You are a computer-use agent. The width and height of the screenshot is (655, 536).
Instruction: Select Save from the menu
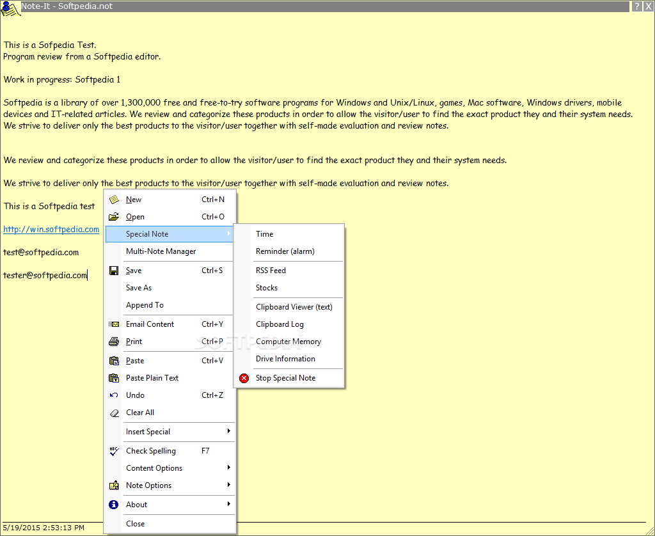tap(170, 271)
